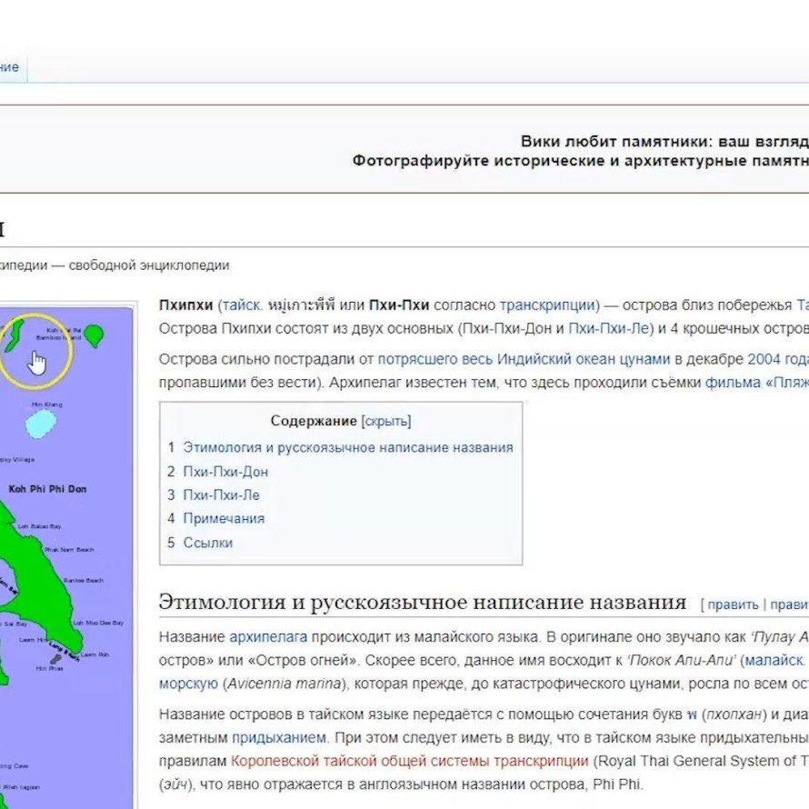Screen dimensions: 809x809
Task: Jump to Этимология и русскоязычное написание названия
Action: (348, 447)
